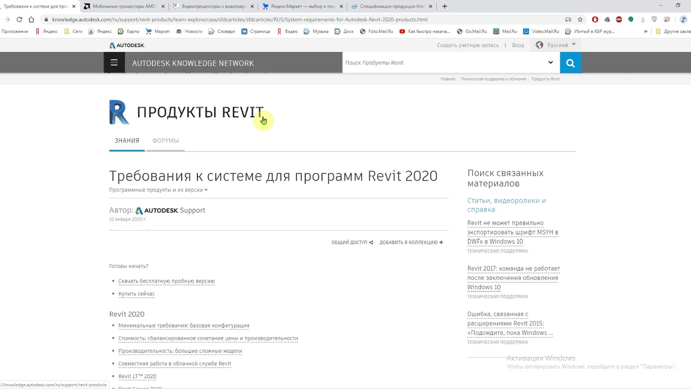Select the ФОРУМЫ tab
The height and width of the screenshot is (389, 691).
click(x=165, y=140)
